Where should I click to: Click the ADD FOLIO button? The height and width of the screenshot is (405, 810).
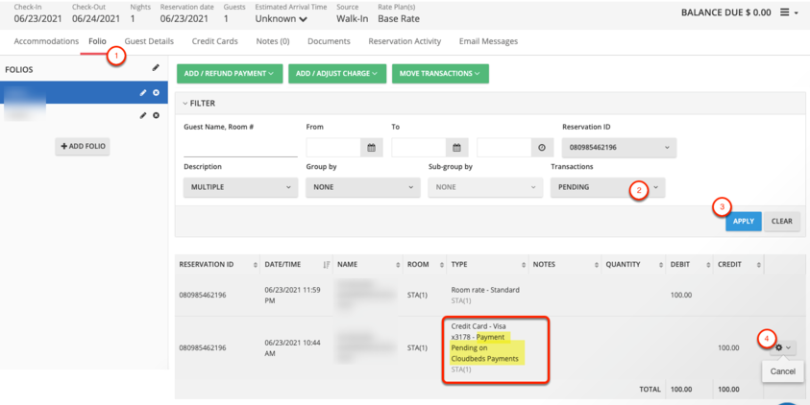[x=85, y=146]
